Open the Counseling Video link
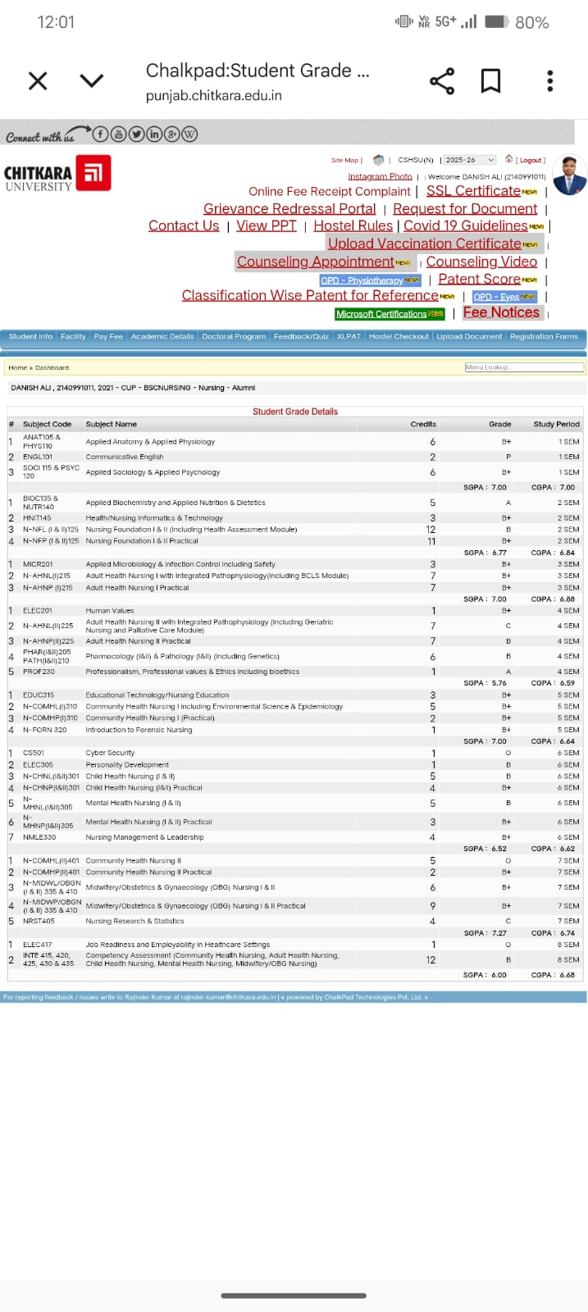Screen dimensions: 588x1312 coord(481,262)
